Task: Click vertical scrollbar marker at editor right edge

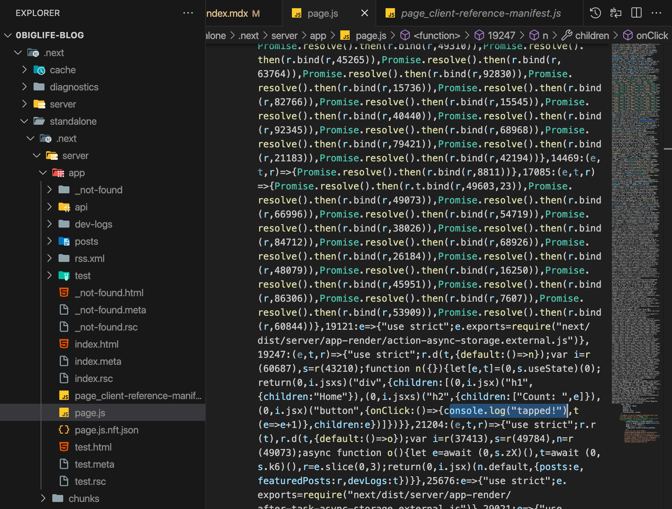Action: [x=668, y=148]
